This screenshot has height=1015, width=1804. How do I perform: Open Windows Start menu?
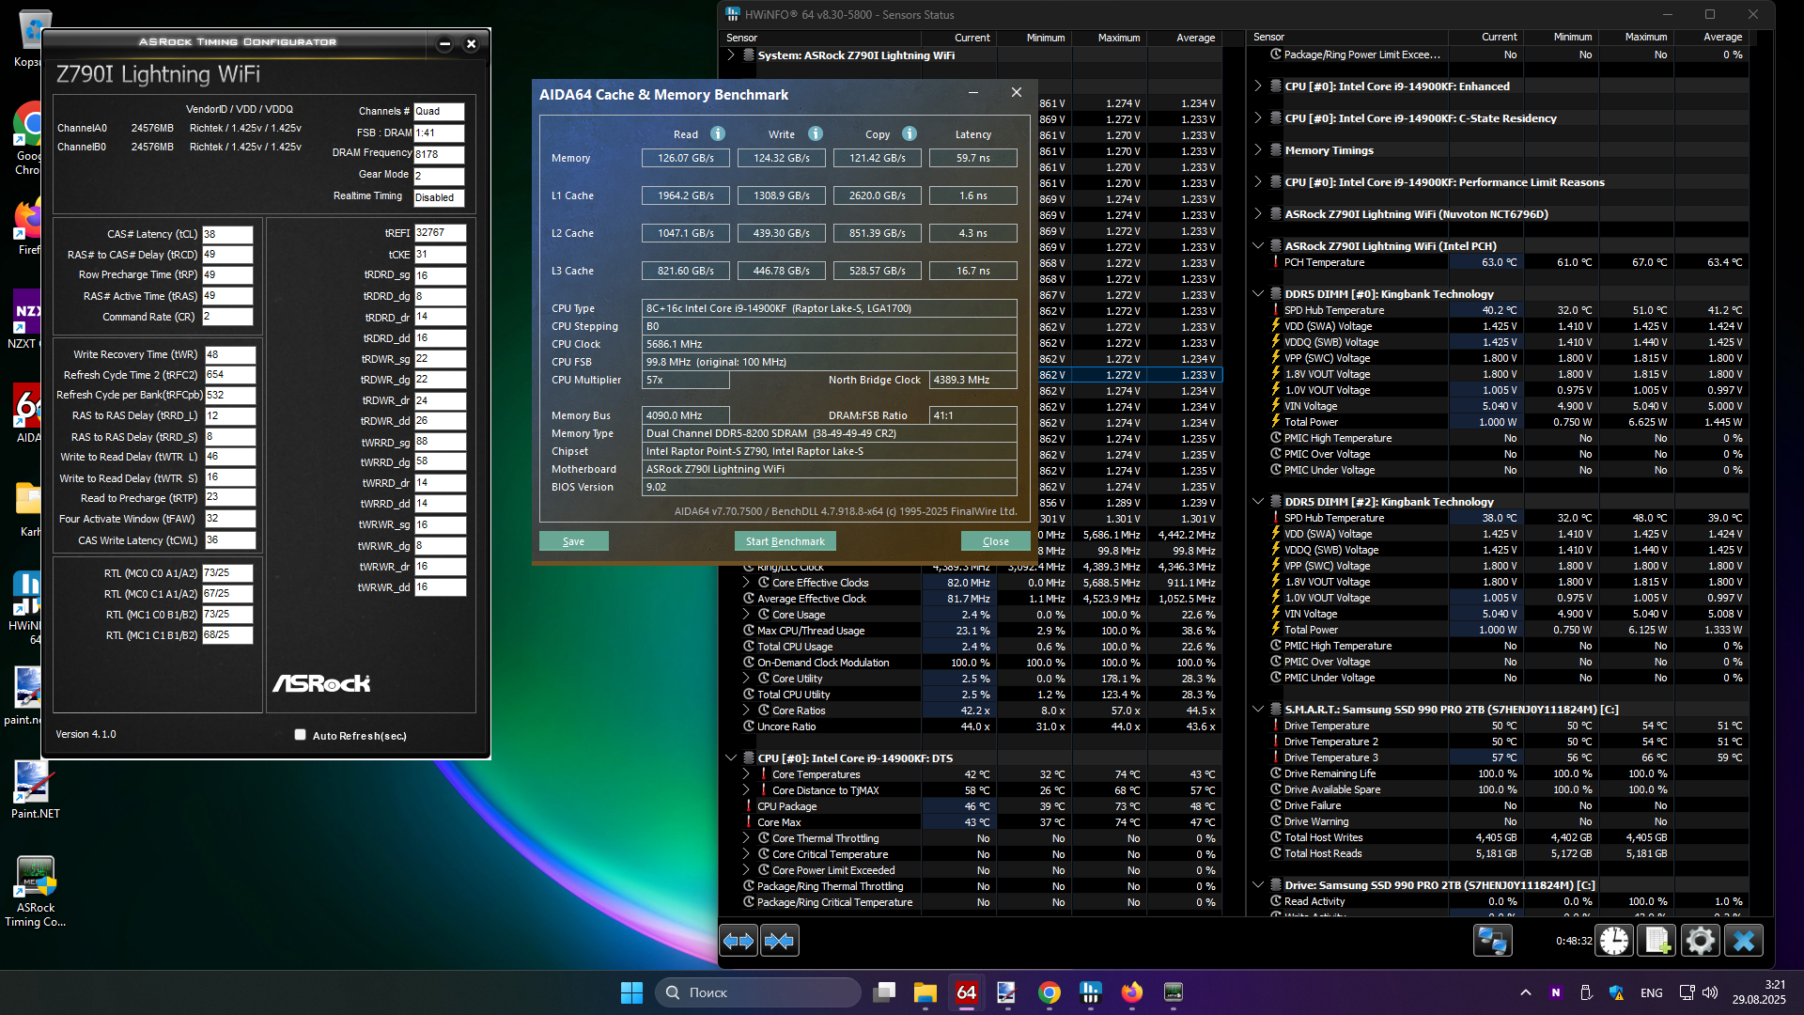(631, 992)
